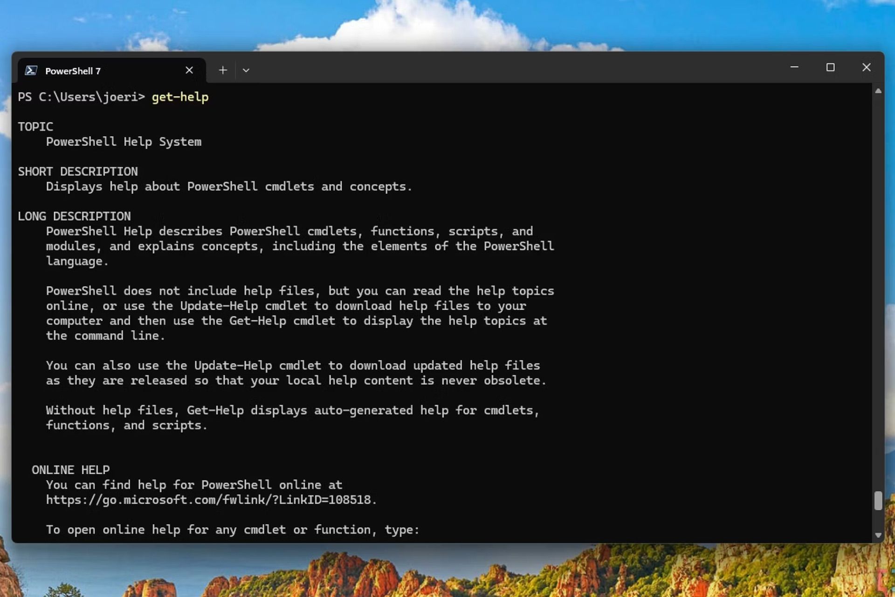Click the PS C:\Users\joeri> prompt
Viewport: 895px width, 597px height.
[x=81, y=97]
